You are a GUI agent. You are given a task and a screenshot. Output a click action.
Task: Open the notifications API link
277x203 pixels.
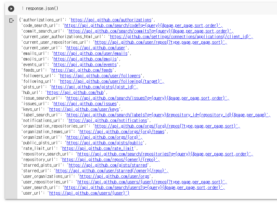[x=108, y=120]
